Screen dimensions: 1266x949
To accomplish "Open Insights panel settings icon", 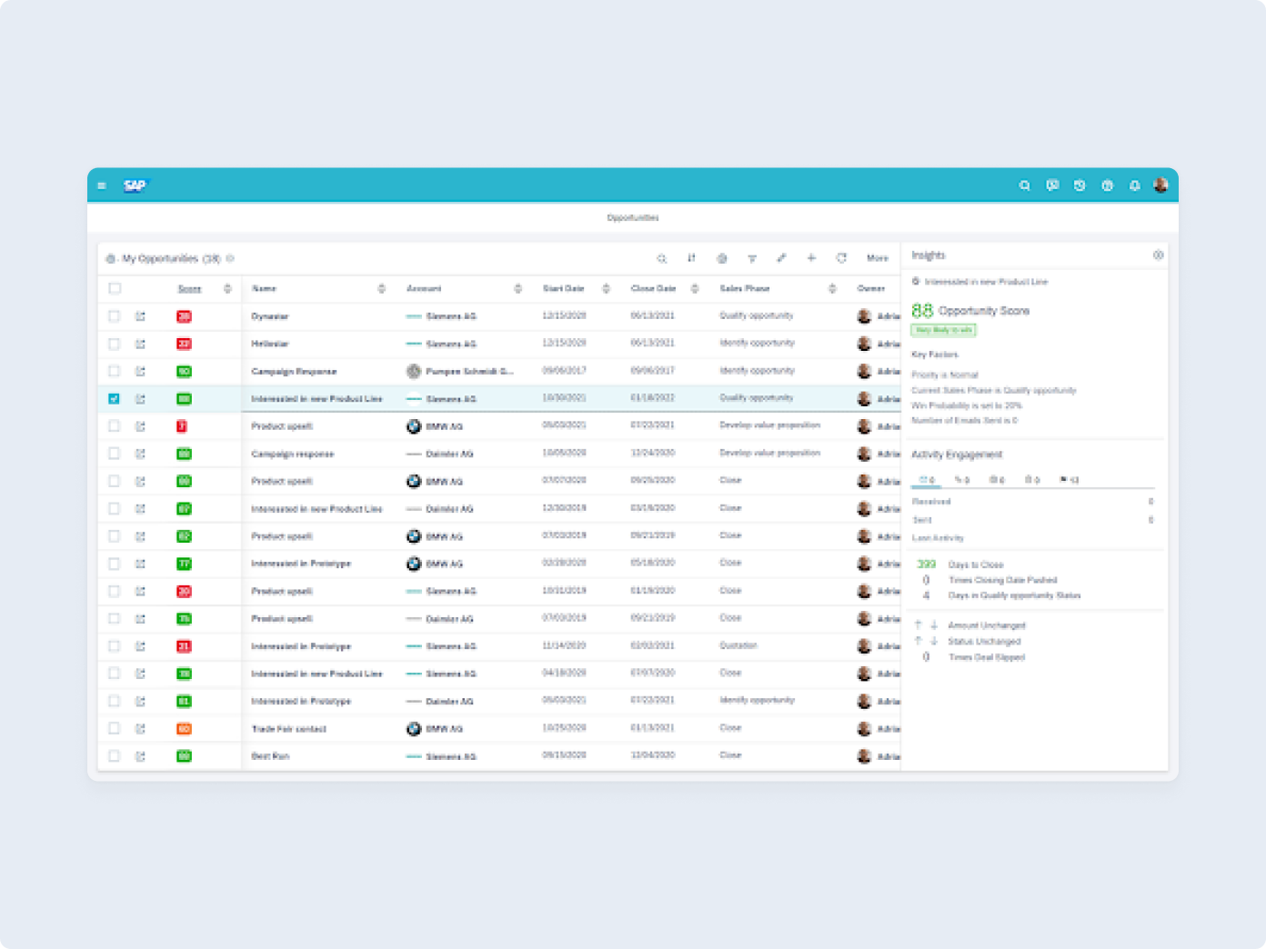I will (1158, 255).
